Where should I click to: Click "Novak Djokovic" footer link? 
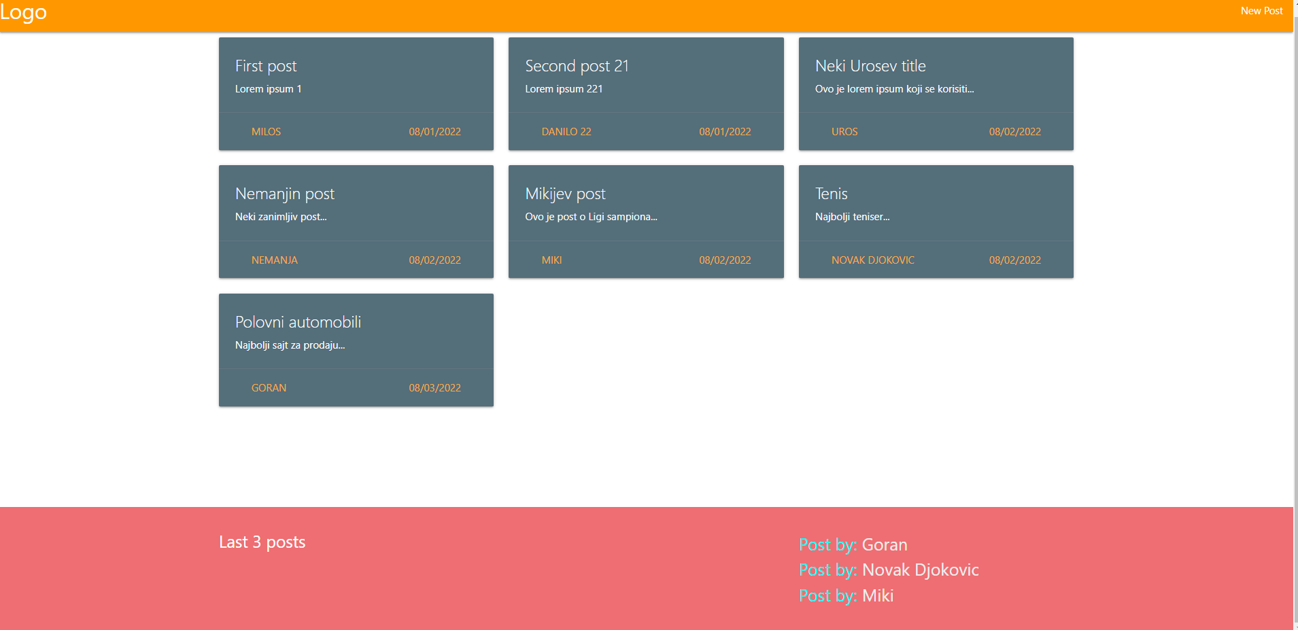(920, 570)
